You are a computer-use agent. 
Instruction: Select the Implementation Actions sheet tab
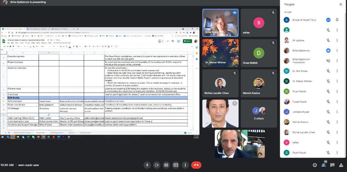[23, 133]
